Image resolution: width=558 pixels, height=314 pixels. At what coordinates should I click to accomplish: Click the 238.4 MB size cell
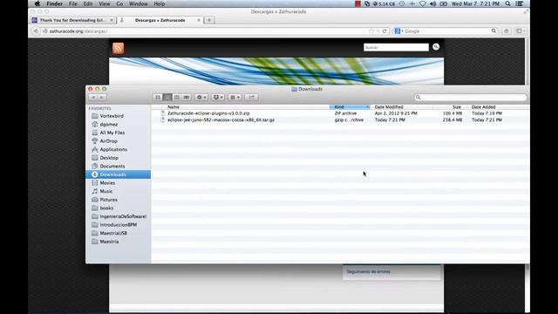click(x=453, y=120)
